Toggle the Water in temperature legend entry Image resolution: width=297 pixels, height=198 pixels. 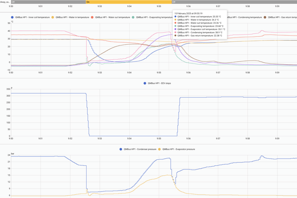[70, 17]
